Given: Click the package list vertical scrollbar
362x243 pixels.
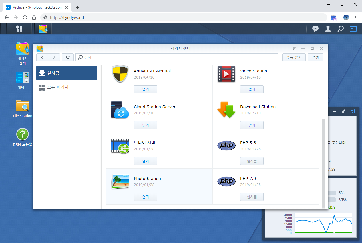Looking at the screenshot, I should [323, 163].
